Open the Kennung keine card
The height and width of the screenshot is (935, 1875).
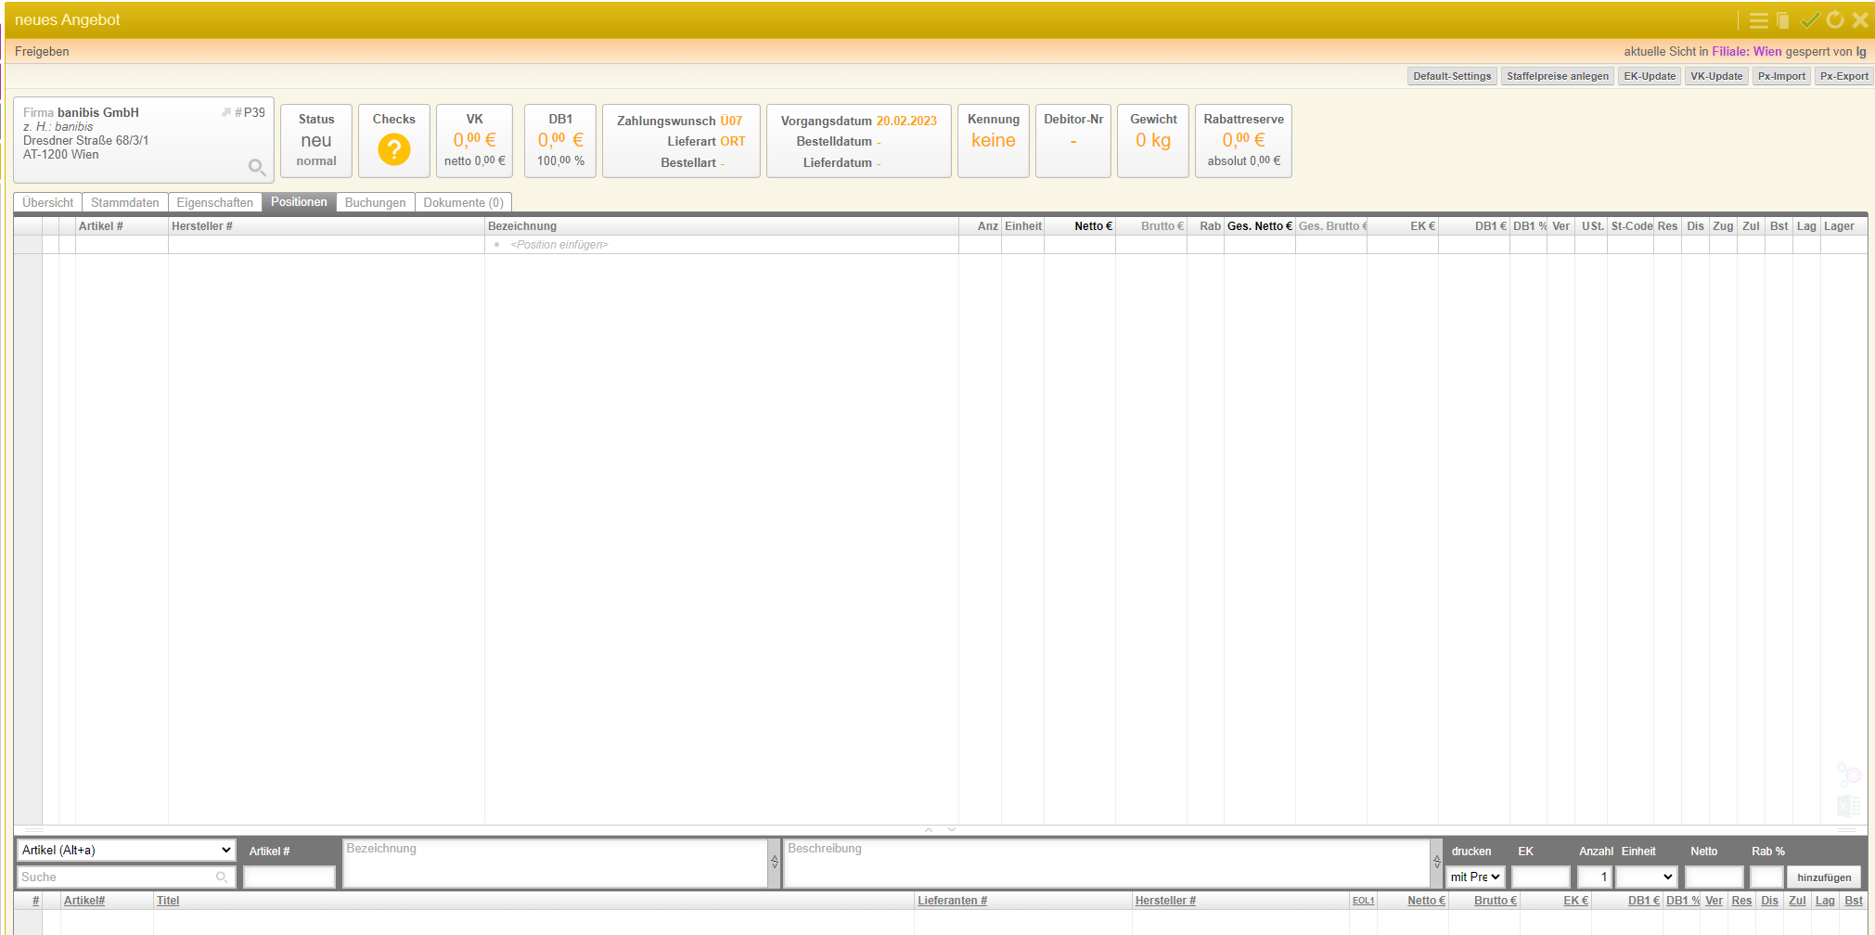click(x=994, y=140)
